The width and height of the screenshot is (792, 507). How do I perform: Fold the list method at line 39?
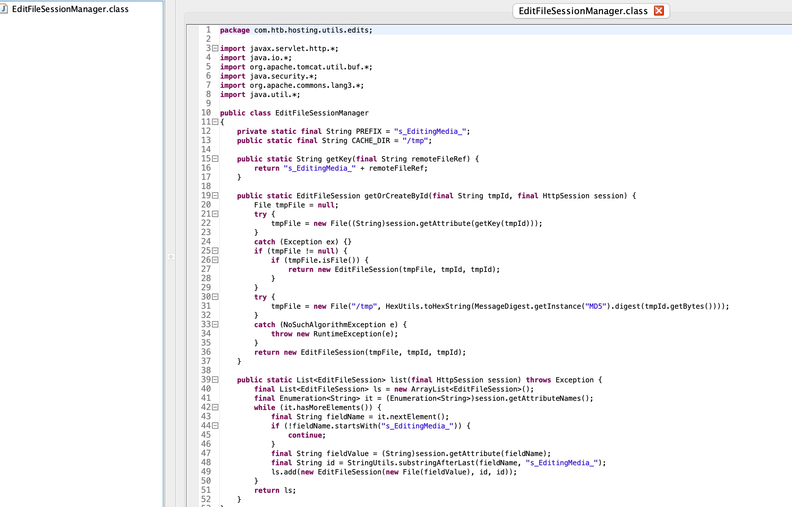tap(215, 380)
